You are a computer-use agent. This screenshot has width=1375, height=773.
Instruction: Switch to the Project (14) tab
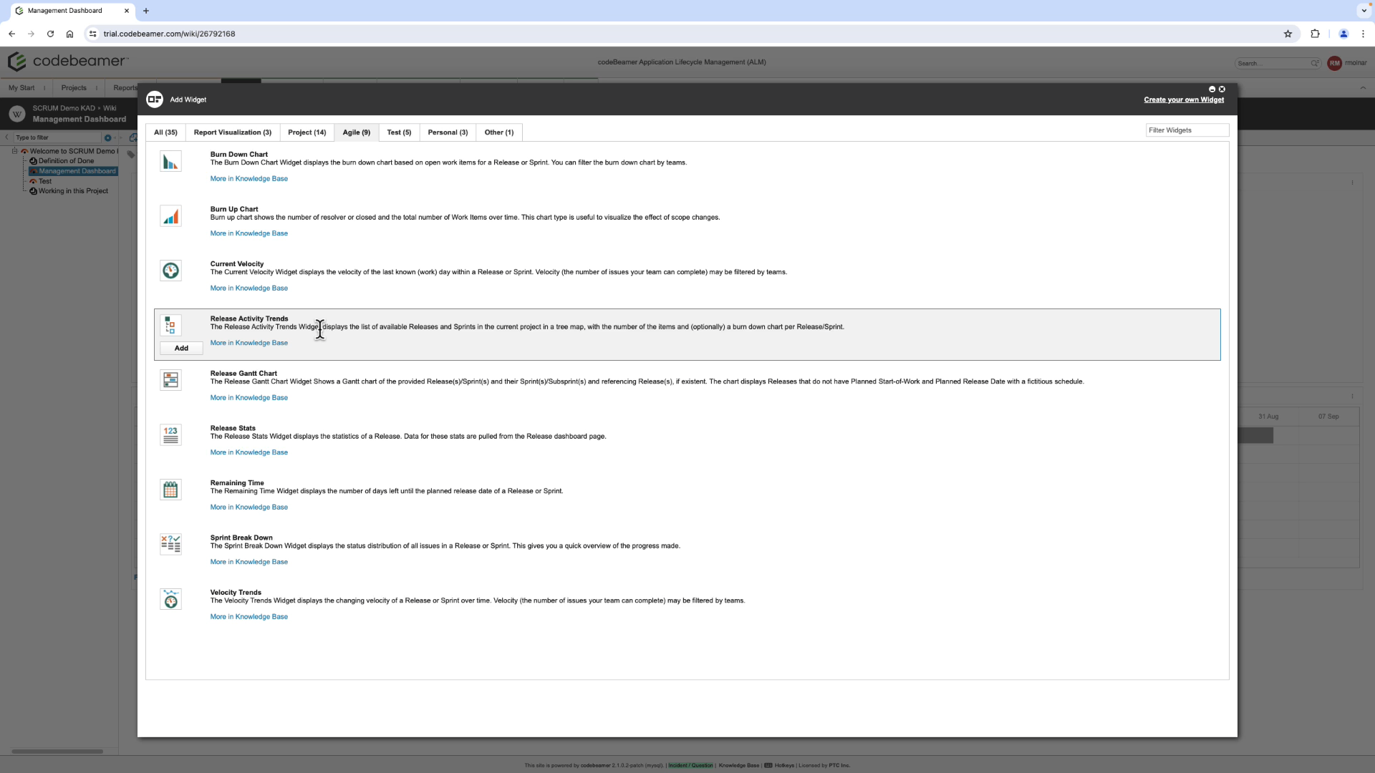[307, 132]
